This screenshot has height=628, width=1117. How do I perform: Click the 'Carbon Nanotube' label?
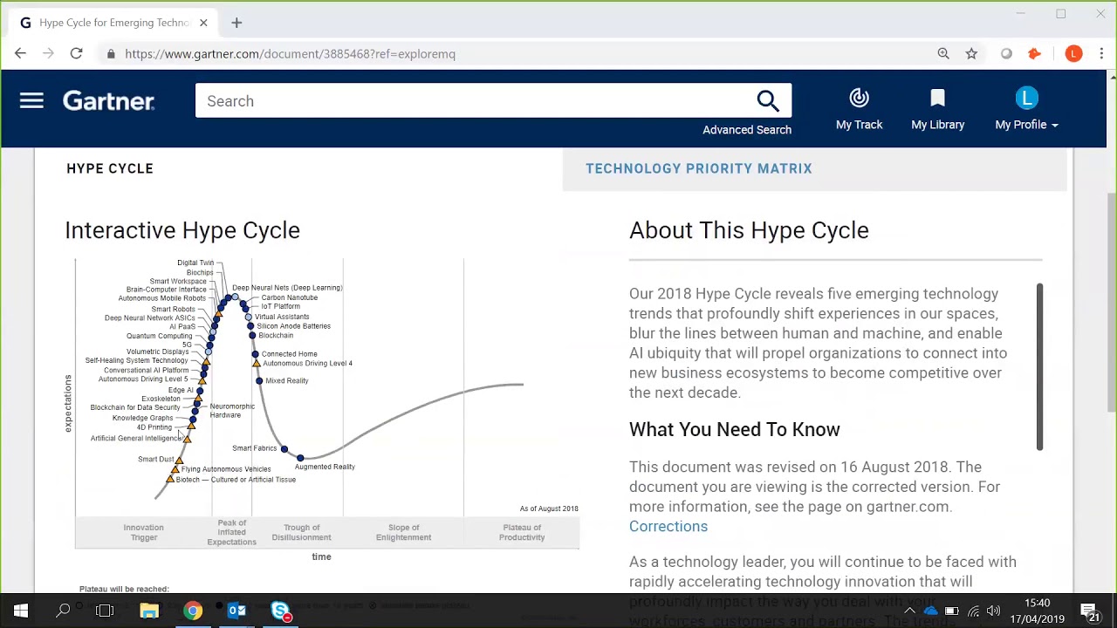290,297
